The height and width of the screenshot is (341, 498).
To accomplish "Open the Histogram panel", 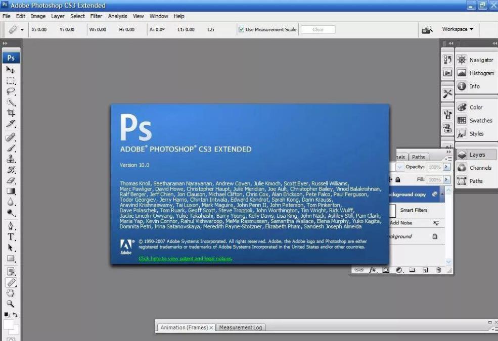I will (476, 73).
